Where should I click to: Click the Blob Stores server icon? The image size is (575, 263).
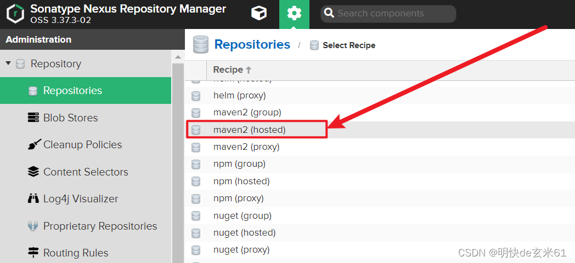point(33,118)
